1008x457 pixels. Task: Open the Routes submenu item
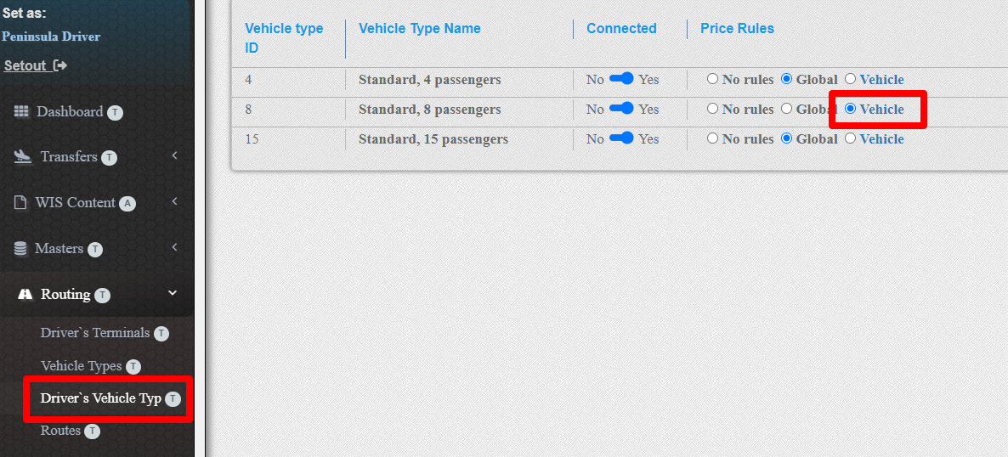(60, 431)
